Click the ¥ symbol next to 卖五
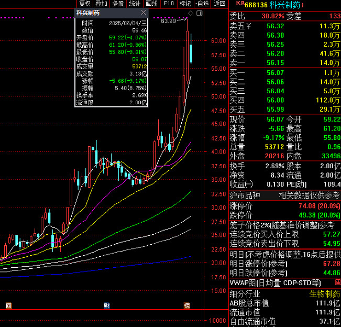This screenshot has height=327, width=341. 248,26
